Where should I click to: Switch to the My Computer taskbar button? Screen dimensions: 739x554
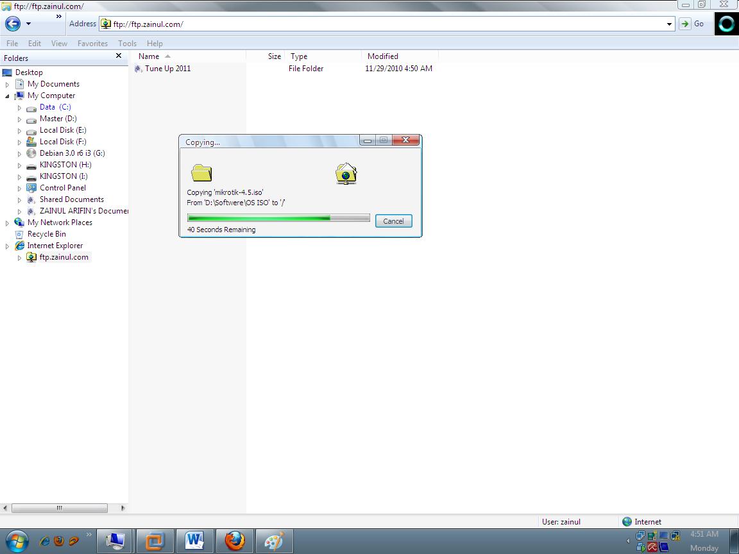click(x=115, y=541)
